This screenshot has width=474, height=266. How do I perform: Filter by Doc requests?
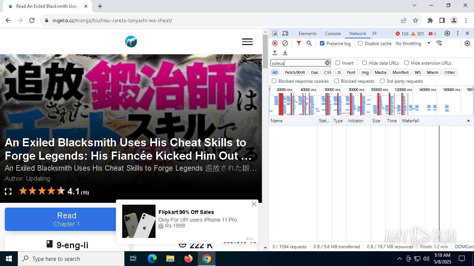tap(315, 72)
